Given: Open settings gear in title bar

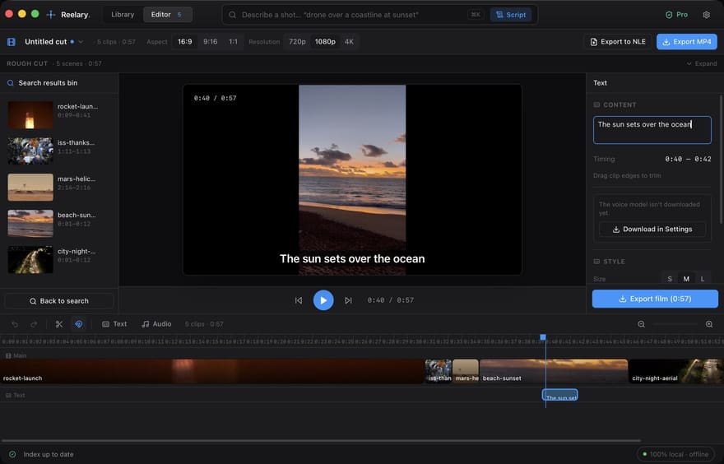Looking at the screenshot, I should point(706,15).
